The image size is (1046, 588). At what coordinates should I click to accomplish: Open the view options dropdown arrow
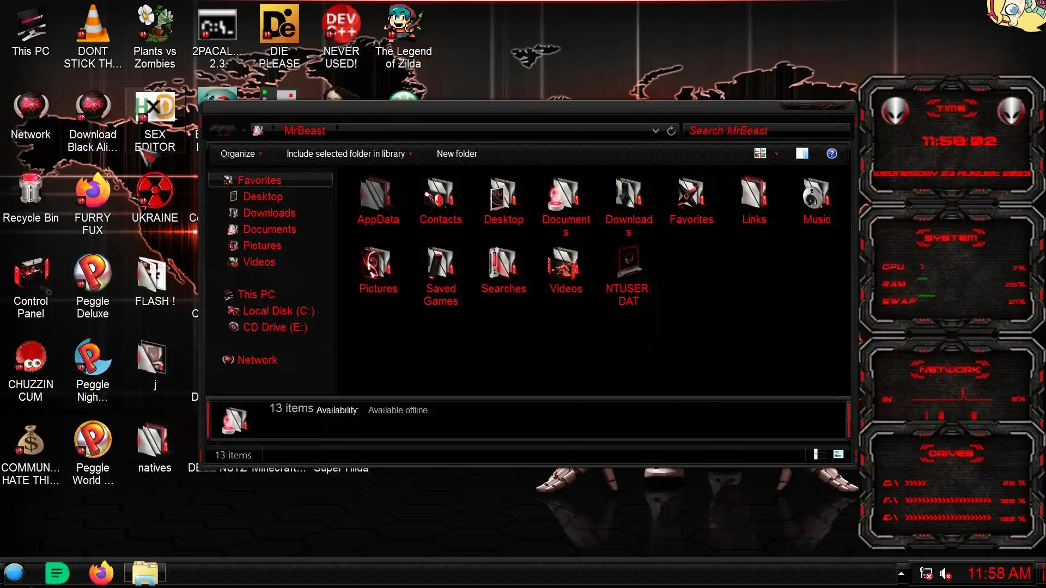pyautogui.click(x=776, y=154)
